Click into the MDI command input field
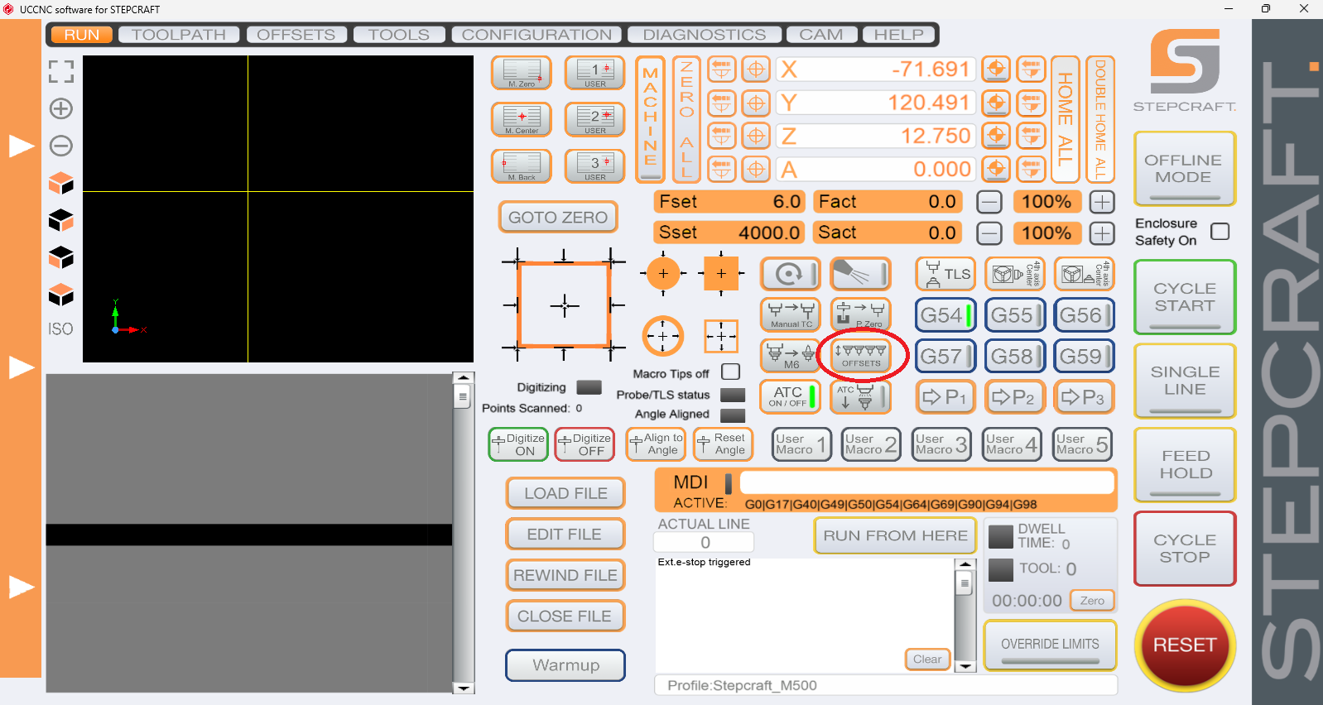 tap(926, 482)
